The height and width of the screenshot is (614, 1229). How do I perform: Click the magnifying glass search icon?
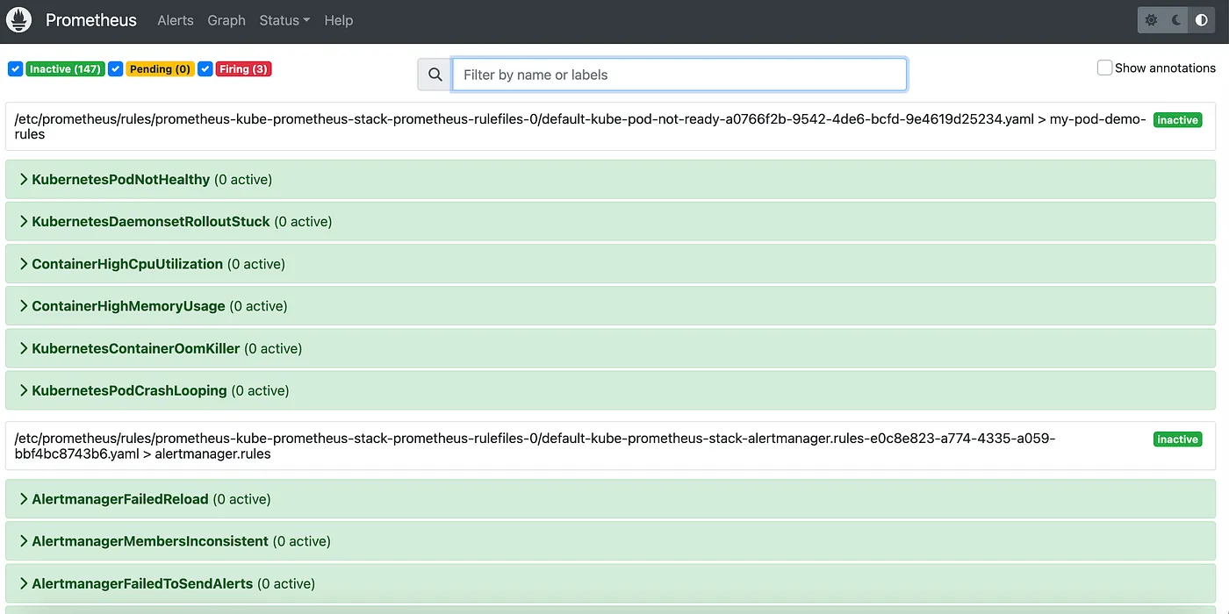coord(435,75)
